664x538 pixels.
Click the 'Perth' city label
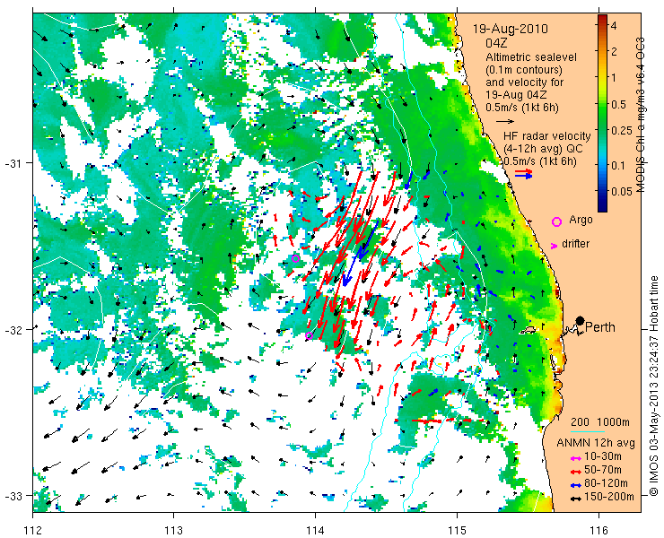click(x=600, y=327)
